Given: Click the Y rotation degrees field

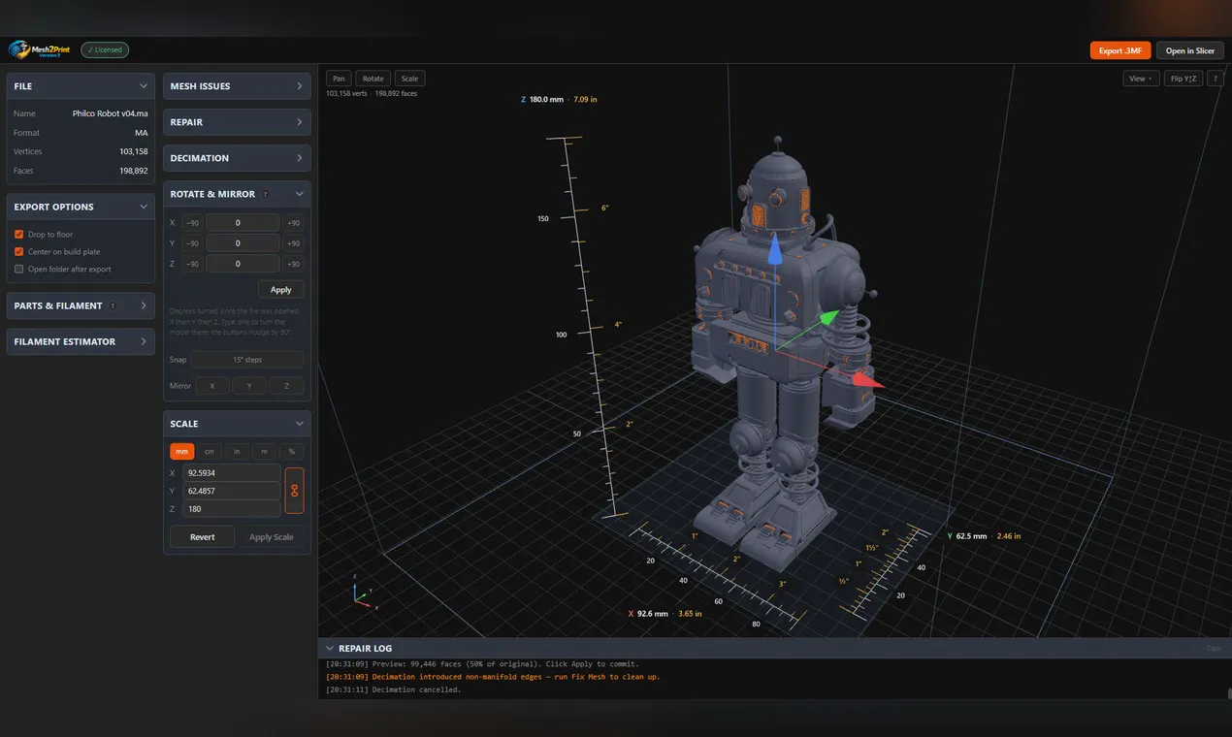Looking at the screenshot, I should [x=243, y=243].
